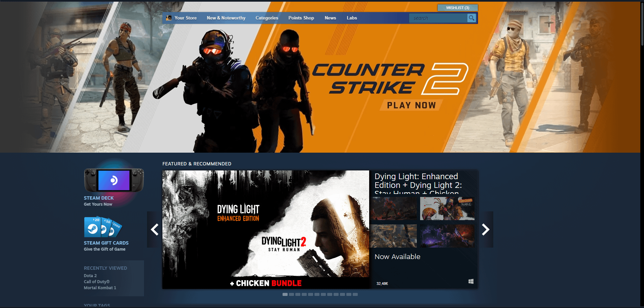The width and height of the screenshot is (644, 308).
Task: Go back using left carousel arrow icon
Action: pyautogui.click(x=154, y=229)
